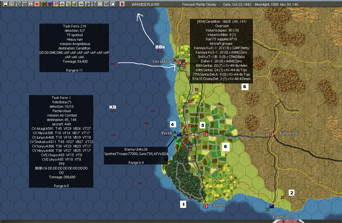
Task: Select the green Allied unit beside Esperance flag
Action: click(x=268, y=209)
